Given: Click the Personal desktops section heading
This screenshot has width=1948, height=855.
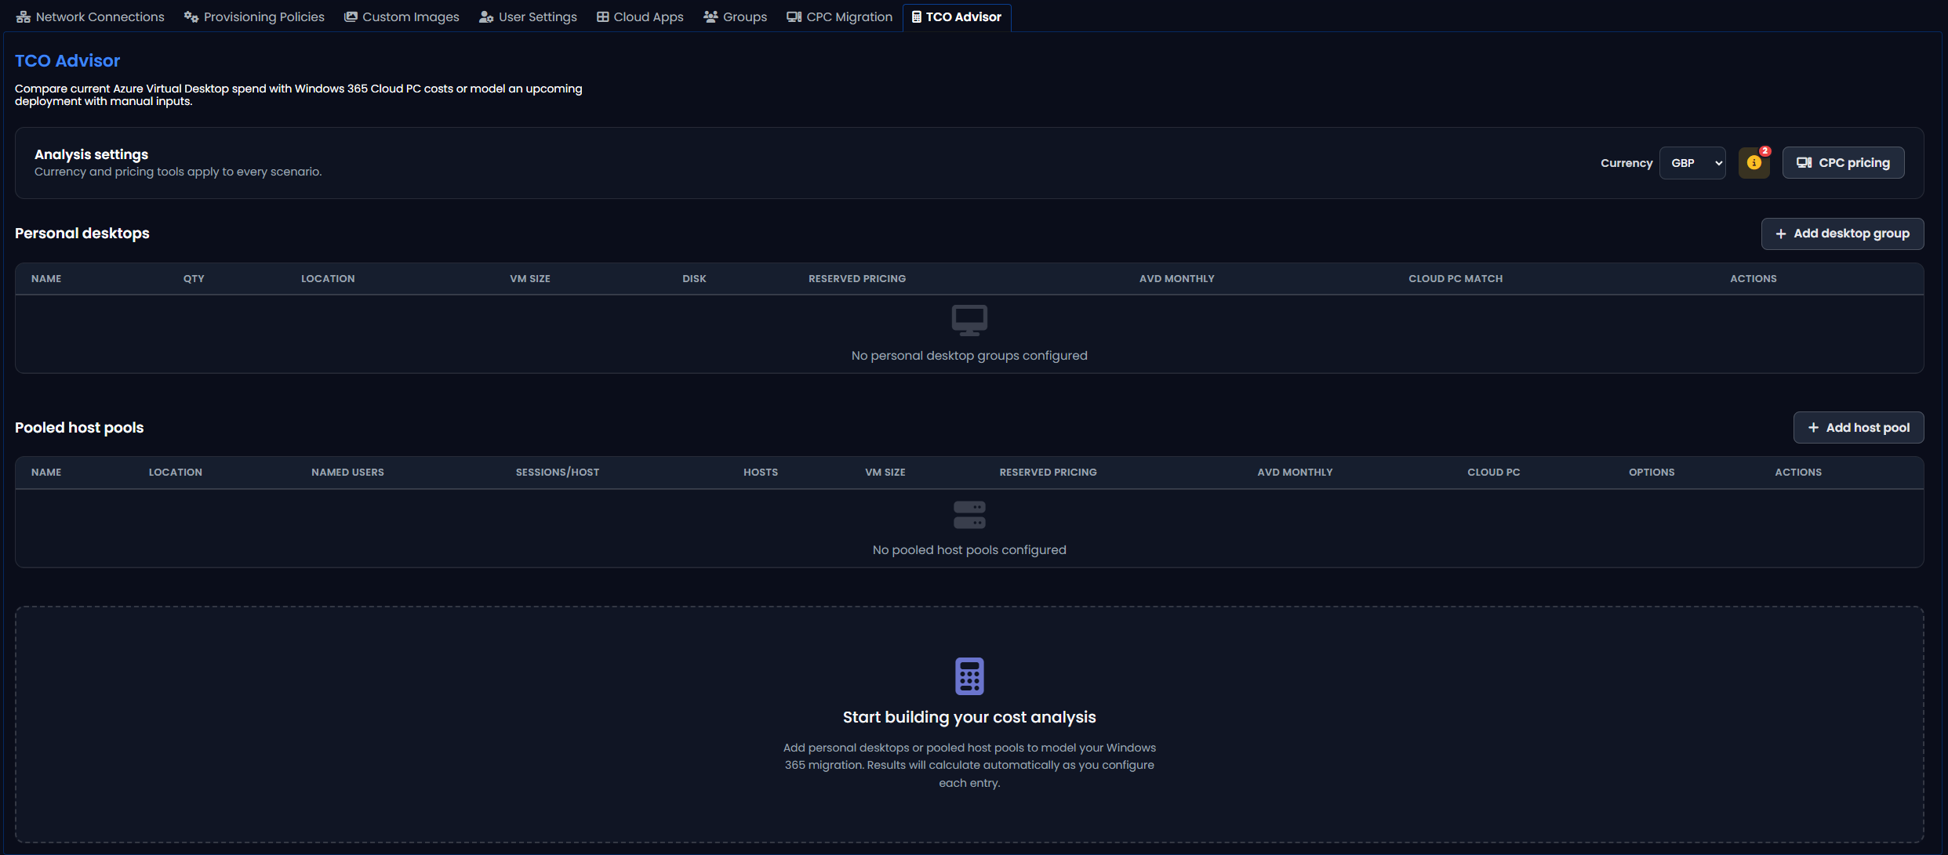Looking at the screenshot, I should point(82,234).
